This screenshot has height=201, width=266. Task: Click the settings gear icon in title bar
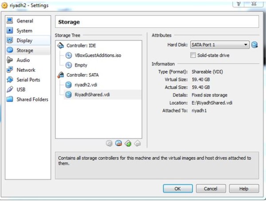click(4, 5)
